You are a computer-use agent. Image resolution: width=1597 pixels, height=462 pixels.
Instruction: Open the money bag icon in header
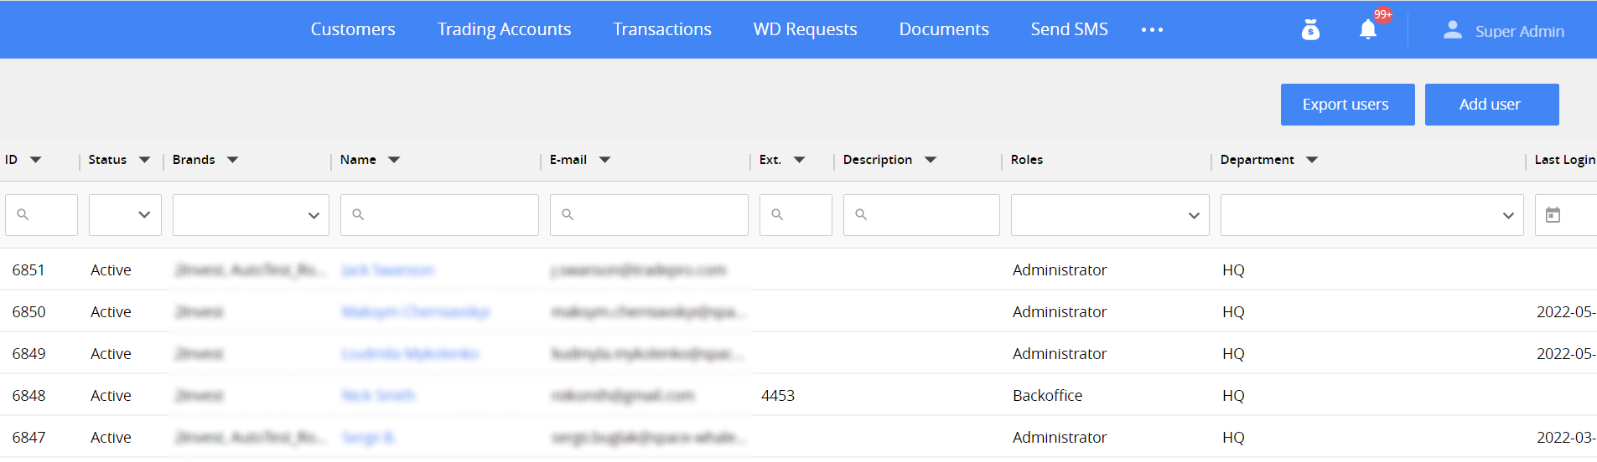[1310, 30]
